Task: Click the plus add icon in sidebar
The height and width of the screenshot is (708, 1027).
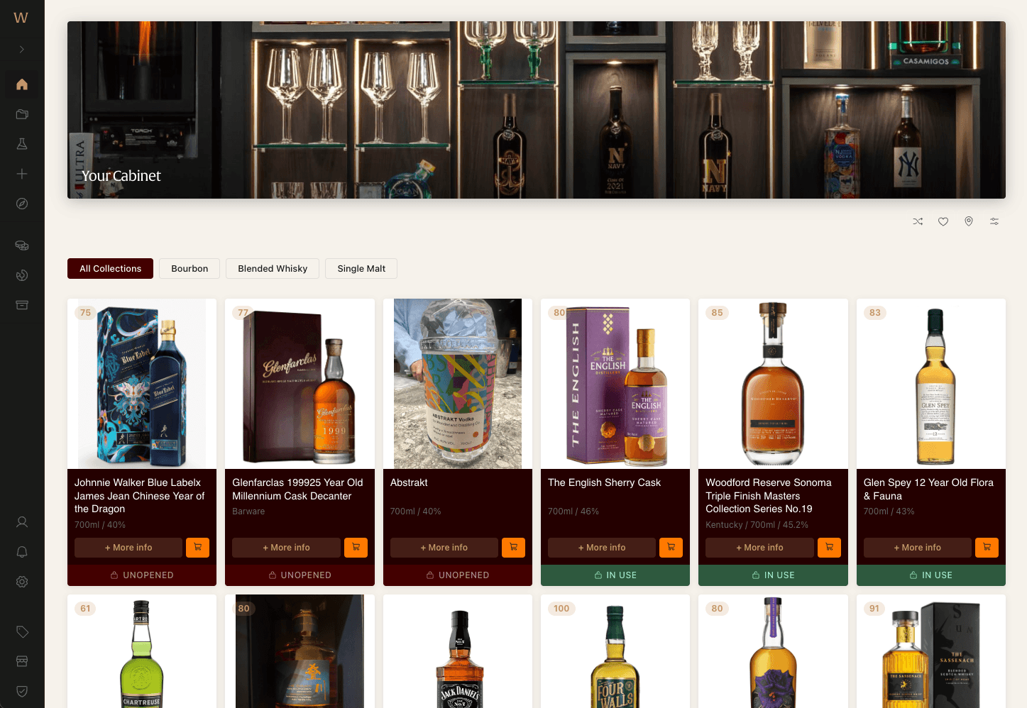Action: click(x=22, y=174)
